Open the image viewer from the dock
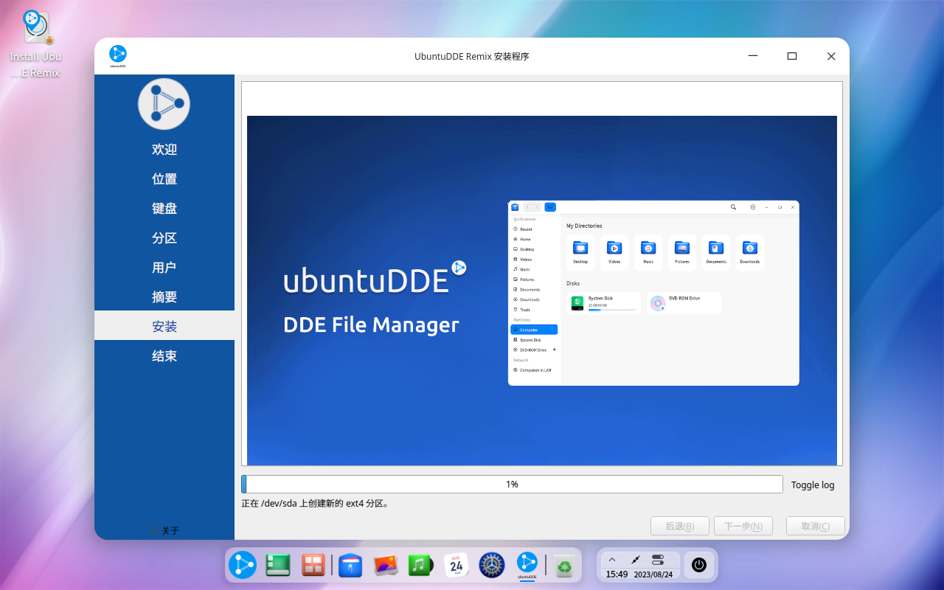This screenshot has width=944, height=590. [x=385, y=565]
